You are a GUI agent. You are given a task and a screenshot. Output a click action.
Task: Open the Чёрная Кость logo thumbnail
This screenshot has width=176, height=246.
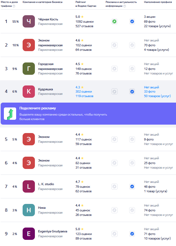[x=29, y=21]
